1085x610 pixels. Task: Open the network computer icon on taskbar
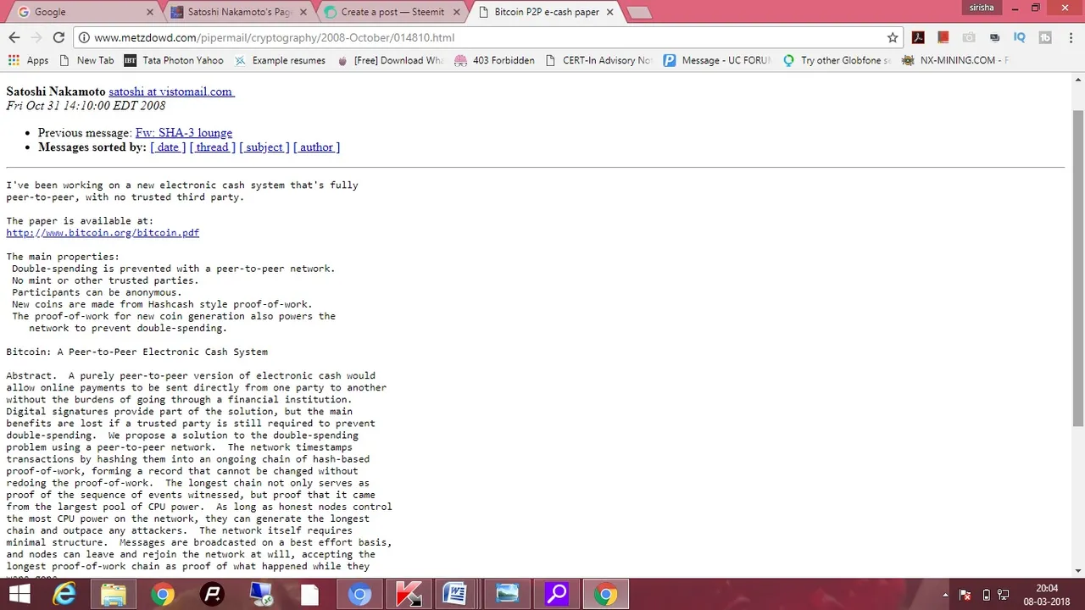coord(260,594)
